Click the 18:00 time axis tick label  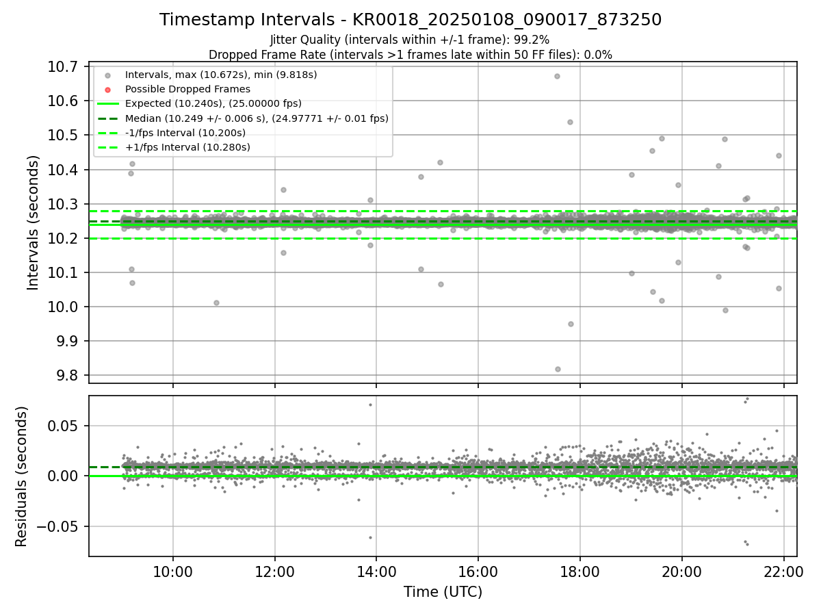tap(580, 572)
